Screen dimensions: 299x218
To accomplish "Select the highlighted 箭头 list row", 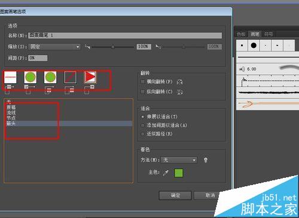I will coord(69,123).
